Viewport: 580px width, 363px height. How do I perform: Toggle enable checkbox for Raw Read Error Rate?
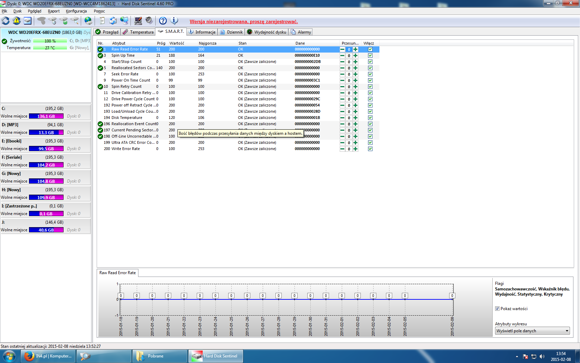(370, 49)
